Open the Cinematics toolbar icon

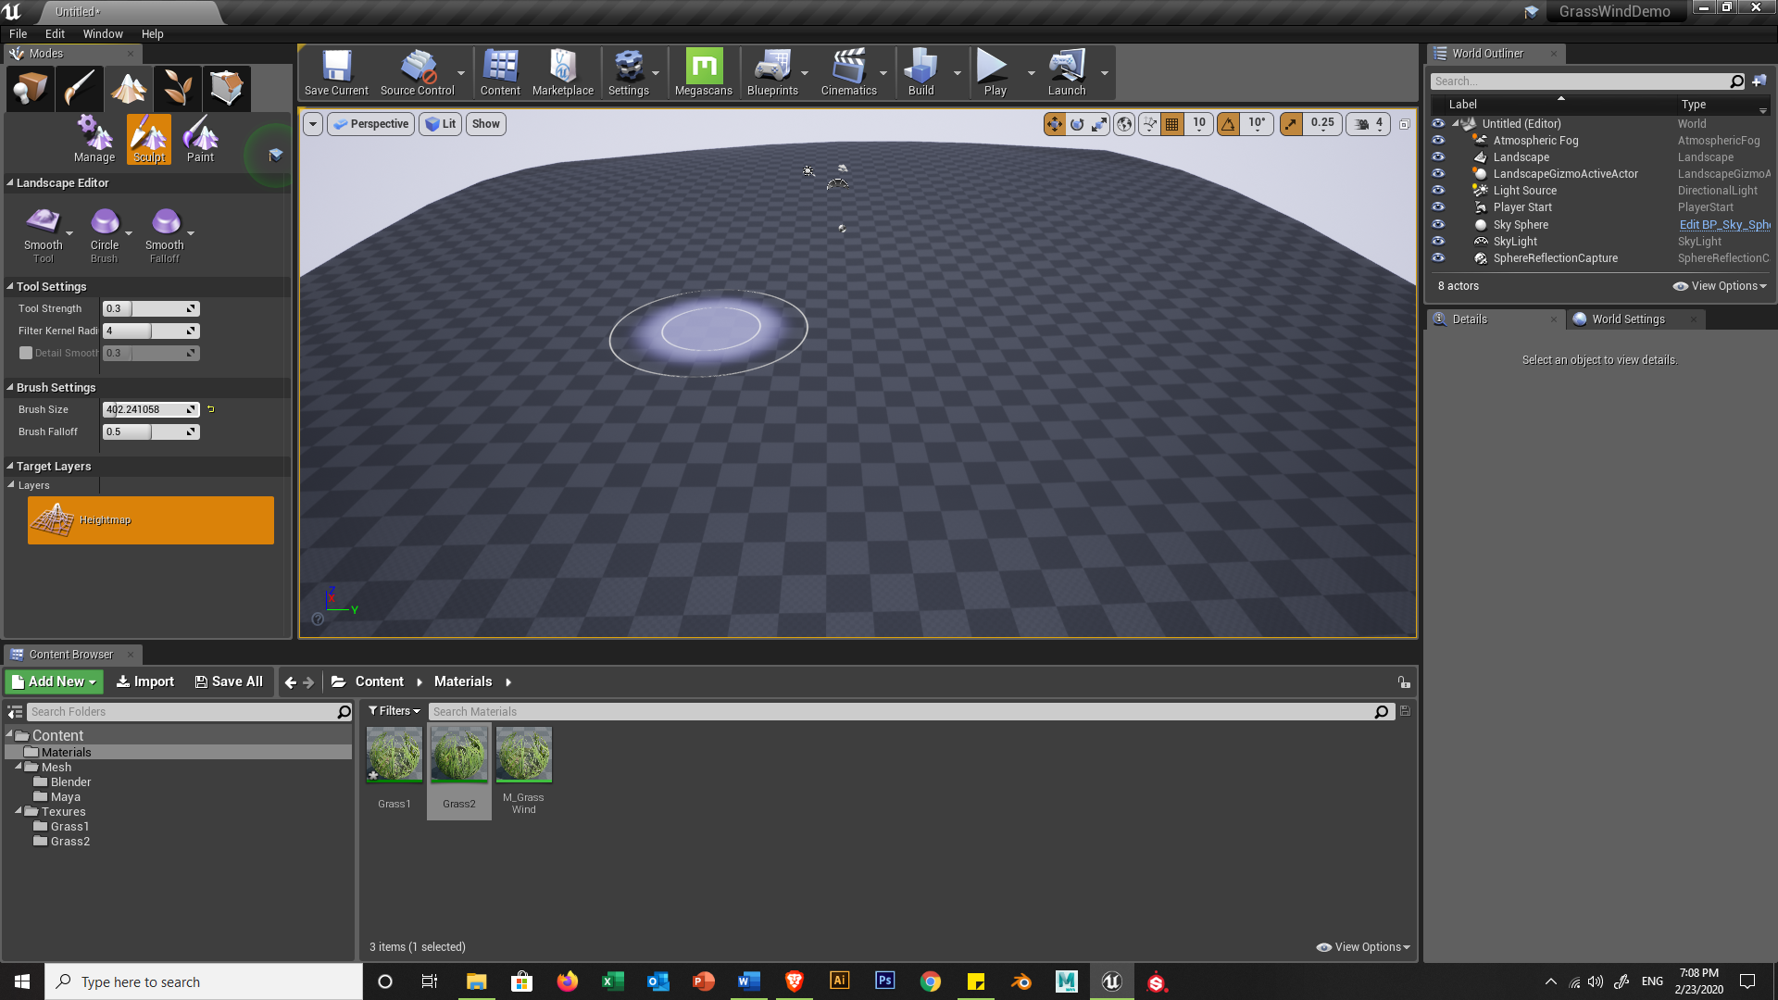click(848, 72)
